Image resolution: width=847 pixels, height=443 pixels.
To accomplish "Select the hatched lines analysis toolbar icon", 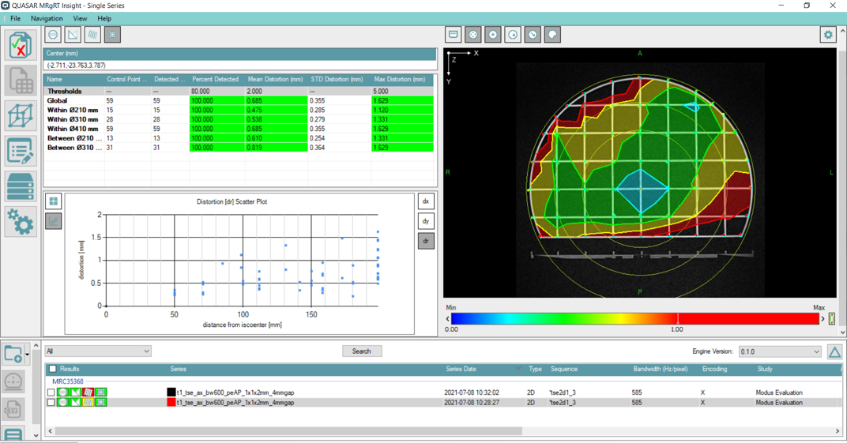I will (92, 35).
